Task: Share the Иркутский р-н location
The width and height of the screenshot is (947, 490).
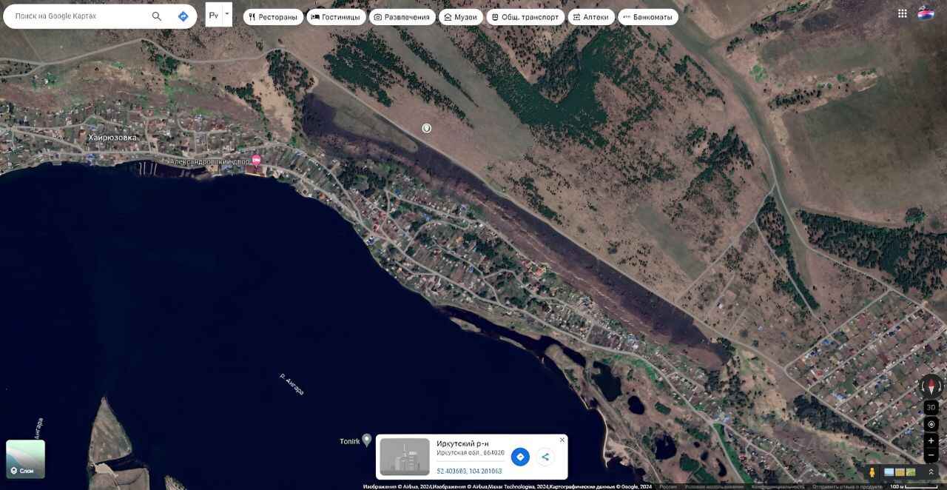Action: [545, 457]
